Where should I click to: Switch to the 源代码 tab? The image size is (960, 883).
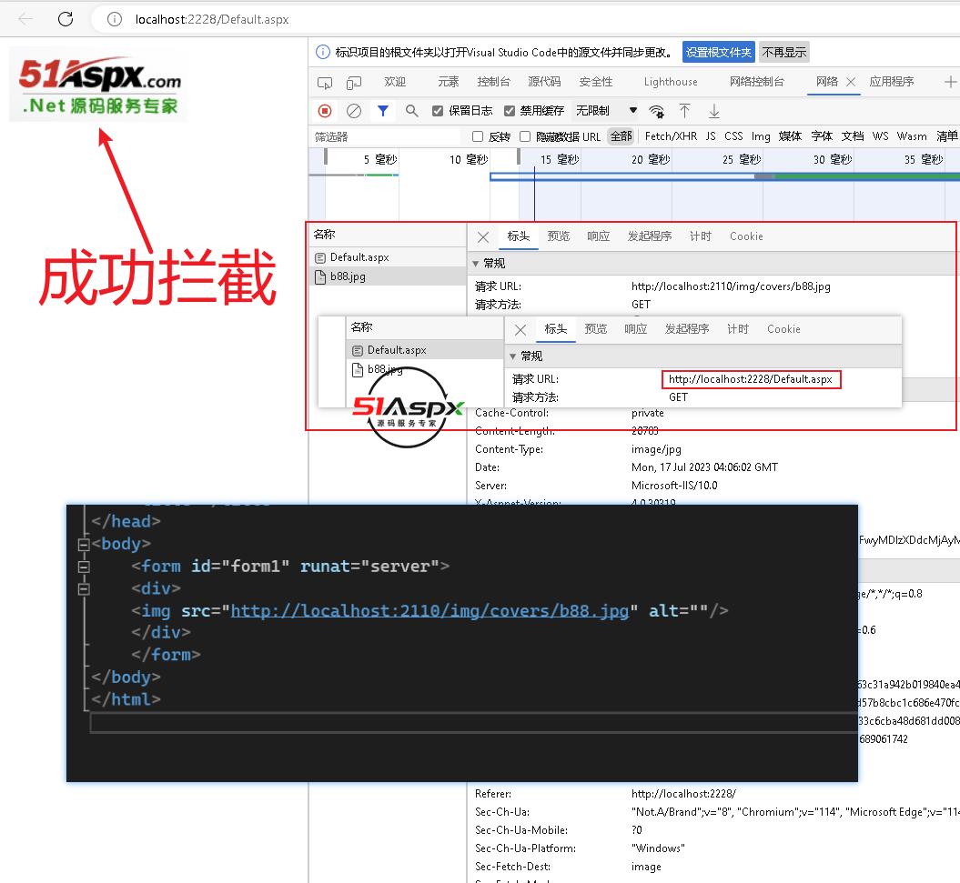click(544, 81)
